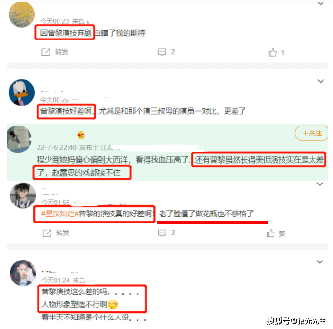Click repost icon under 星汉灿烂 comment
Viewport: 333px width, 329px height.
pyautogui.click(x=47, y=233)
